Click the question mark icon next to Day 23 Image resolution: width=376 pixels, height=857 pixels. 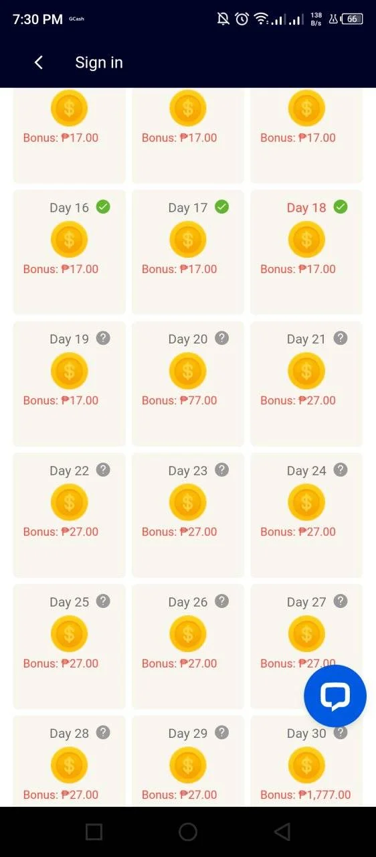221,469
